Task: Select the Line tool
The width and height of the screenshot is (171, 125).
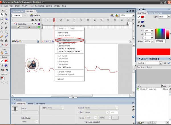Action: pos(2,23)
